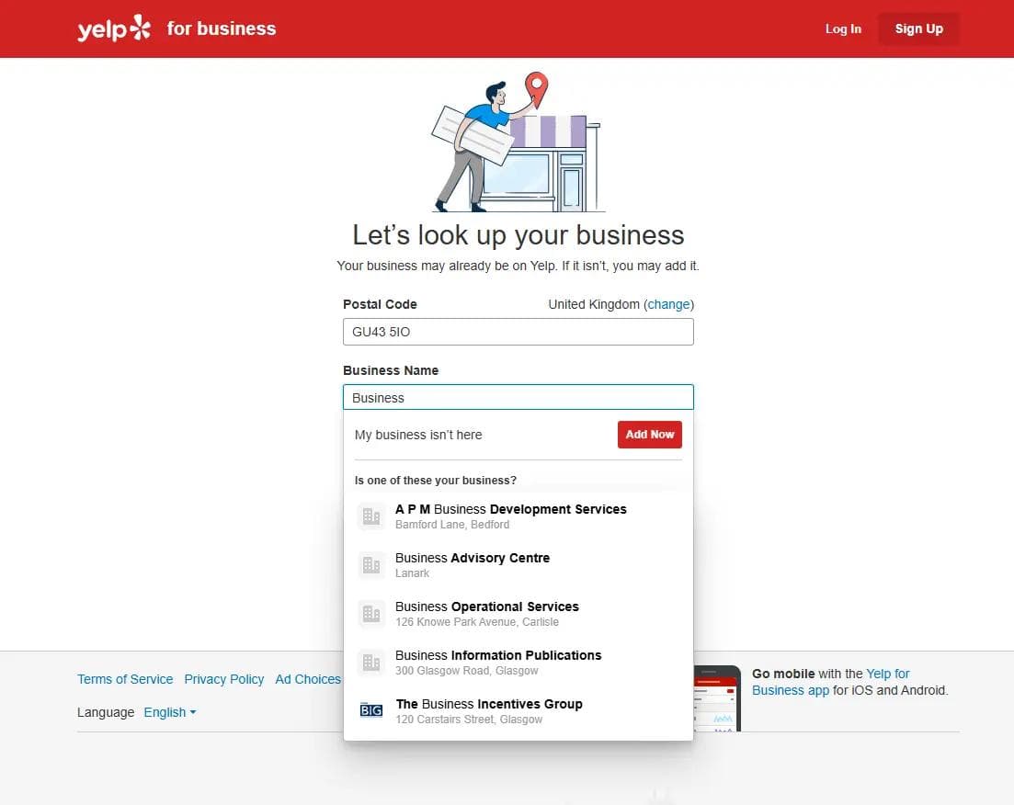Pick Business Information Publications suggestion
Image resolution: width=1014 pixels, height=805 pixels.
(x=518, y=663)
